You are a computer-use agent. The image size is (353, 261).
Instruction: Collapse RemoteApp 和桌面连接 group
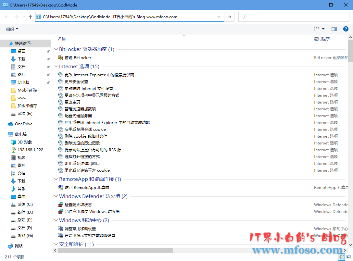[56, 179]
